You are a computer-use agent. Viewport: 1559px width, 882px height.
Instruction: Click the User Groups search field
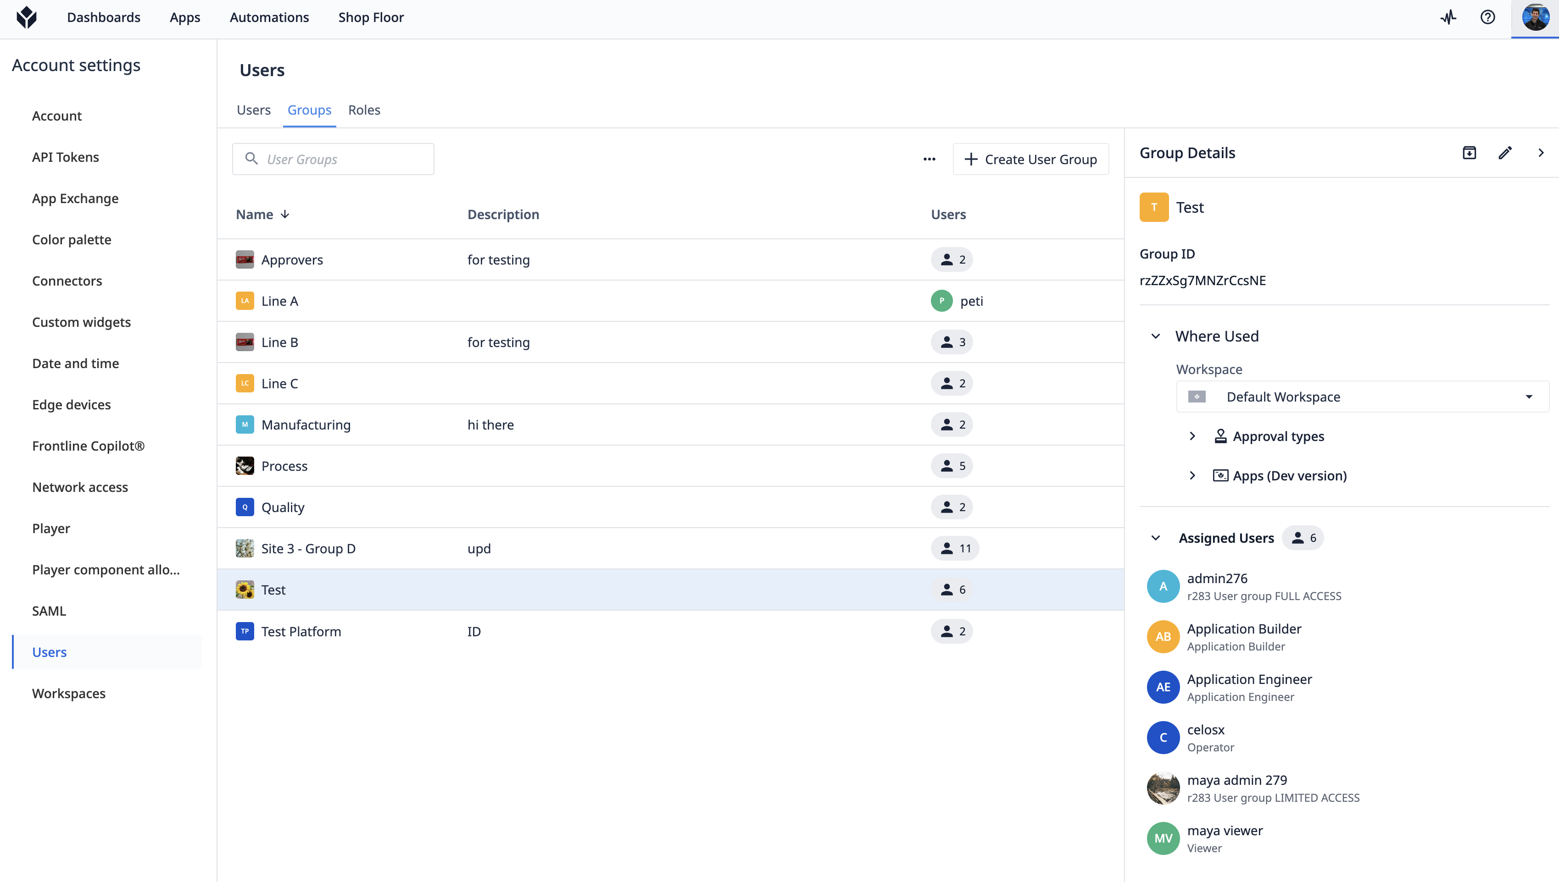(334, 160)
